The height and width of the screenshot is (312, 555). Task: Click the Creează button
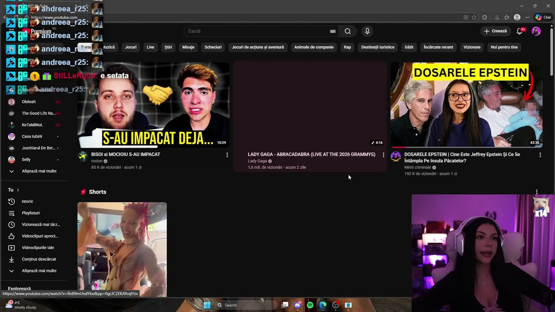coord(495,31)
